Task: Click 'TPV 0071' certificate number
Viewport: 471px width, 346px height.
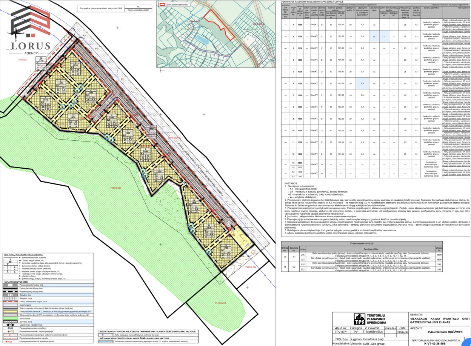Action: (341, 332)
